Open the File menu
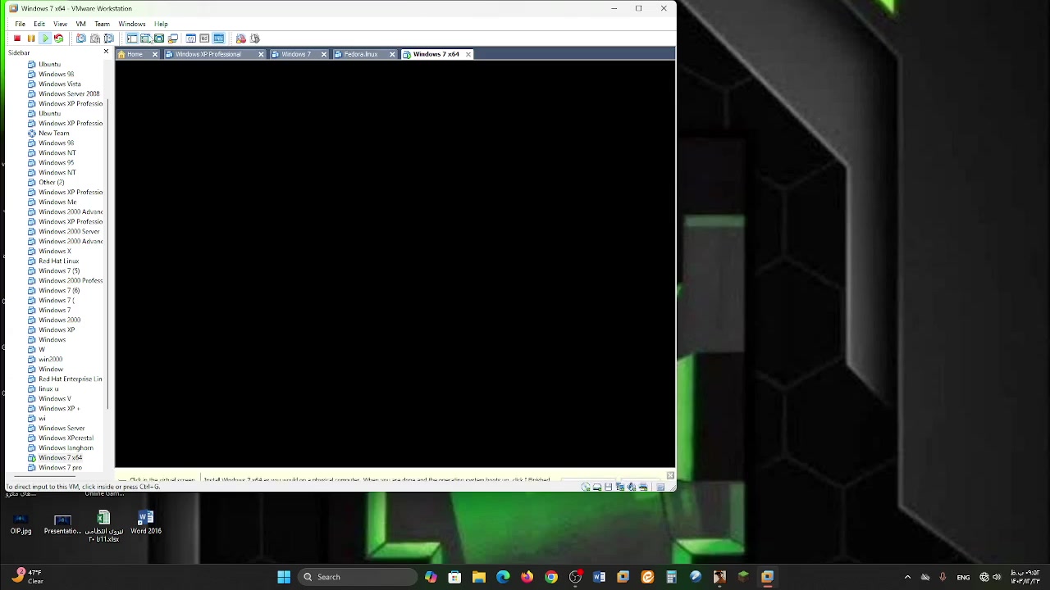 click(x=20, y=24)
